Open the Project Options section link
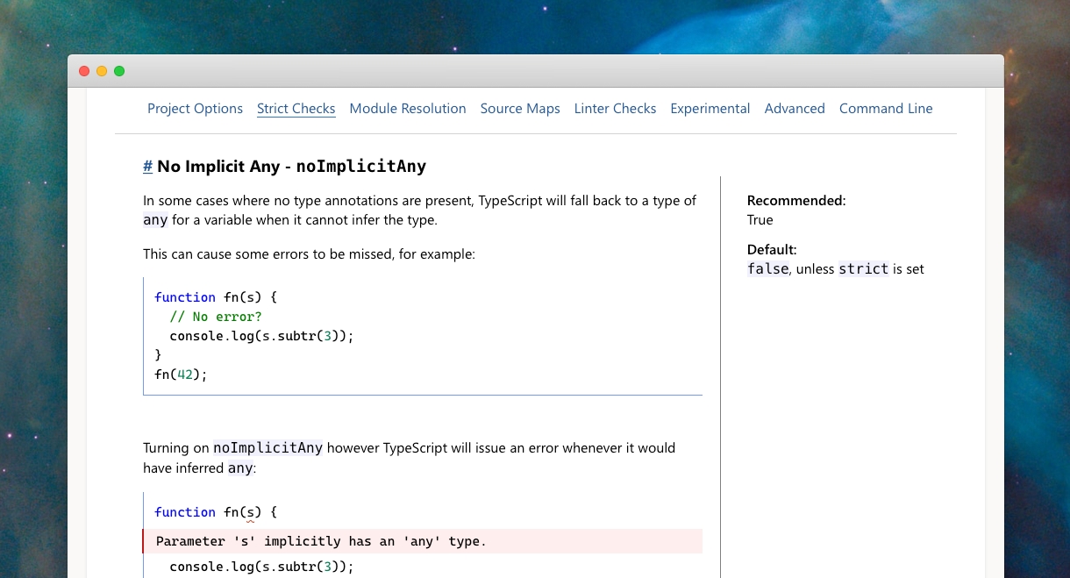The height and width of the screenshot is (578, 1070). click(x=195, y=109)
